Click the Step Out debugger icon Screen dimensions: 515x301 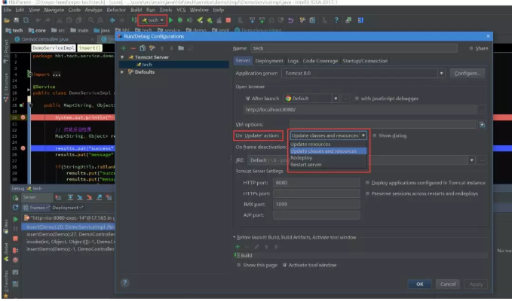(x=100, y=197)
